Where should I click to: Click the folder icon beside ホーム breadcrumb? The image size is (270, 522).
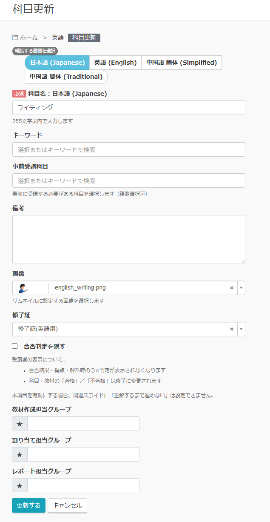click(15, 37)
